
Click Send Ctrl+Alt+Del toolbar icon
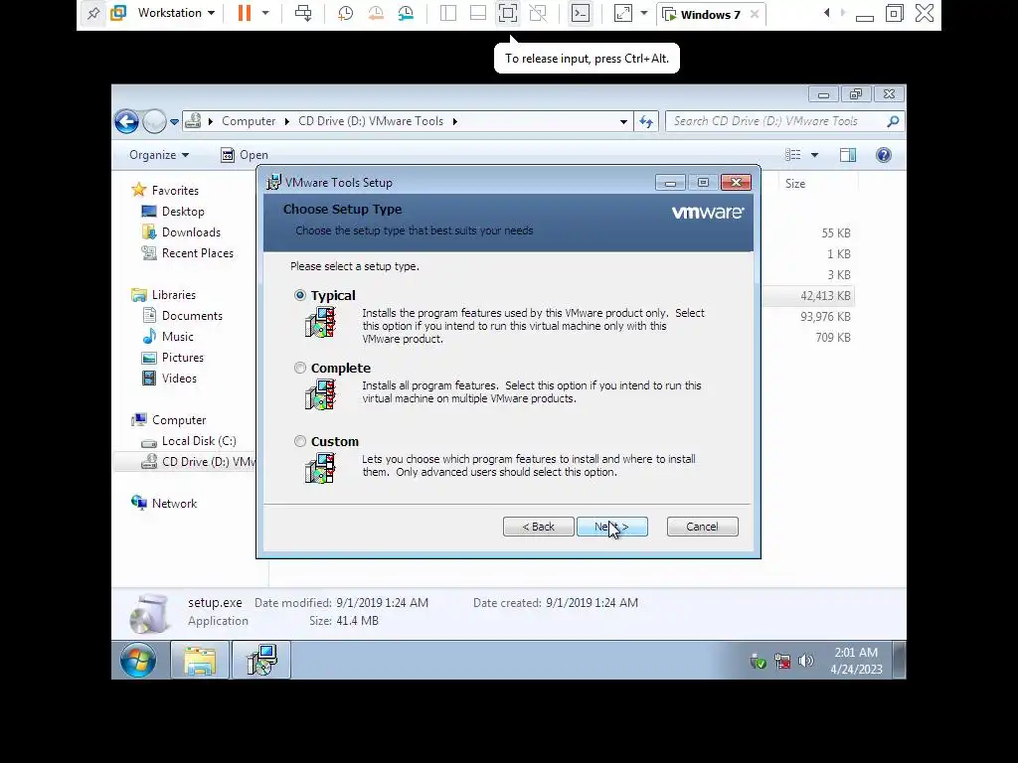[x=303, y=13]
